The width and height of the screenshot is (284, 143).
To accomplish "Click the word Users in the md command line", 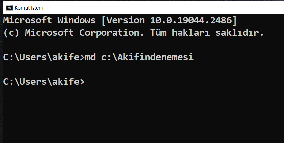I will click(x=33, y=57).
